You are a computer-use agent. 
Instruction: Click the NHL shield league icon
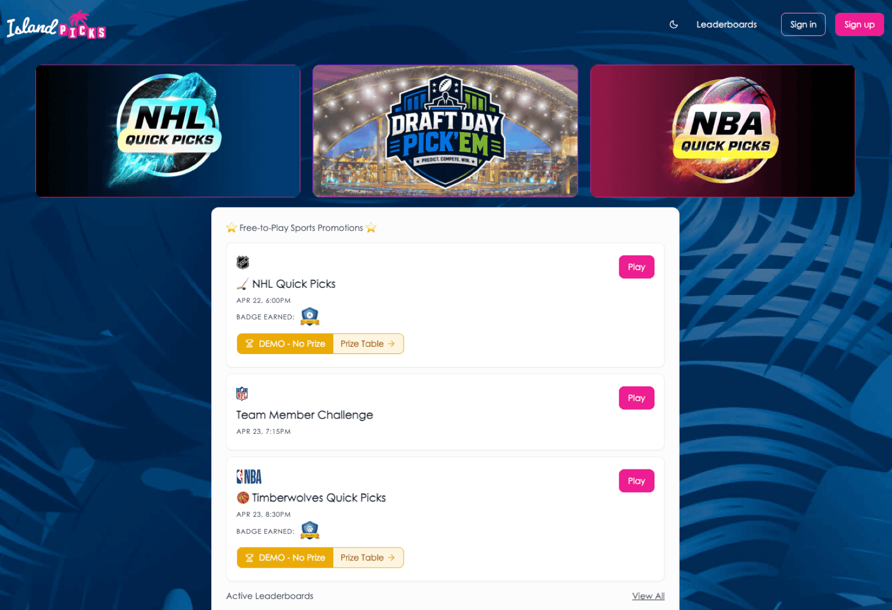pos(243,262)
